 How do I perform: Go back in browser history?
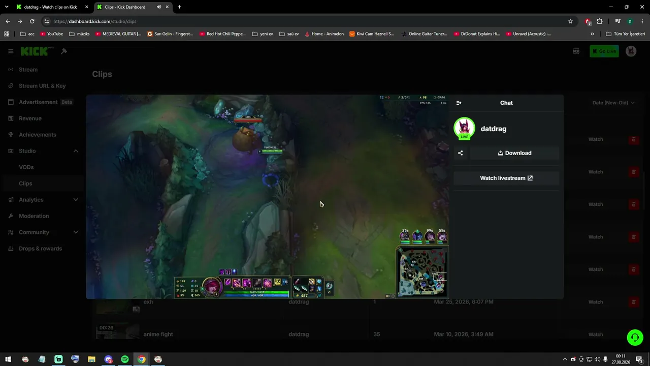point(8,21)
